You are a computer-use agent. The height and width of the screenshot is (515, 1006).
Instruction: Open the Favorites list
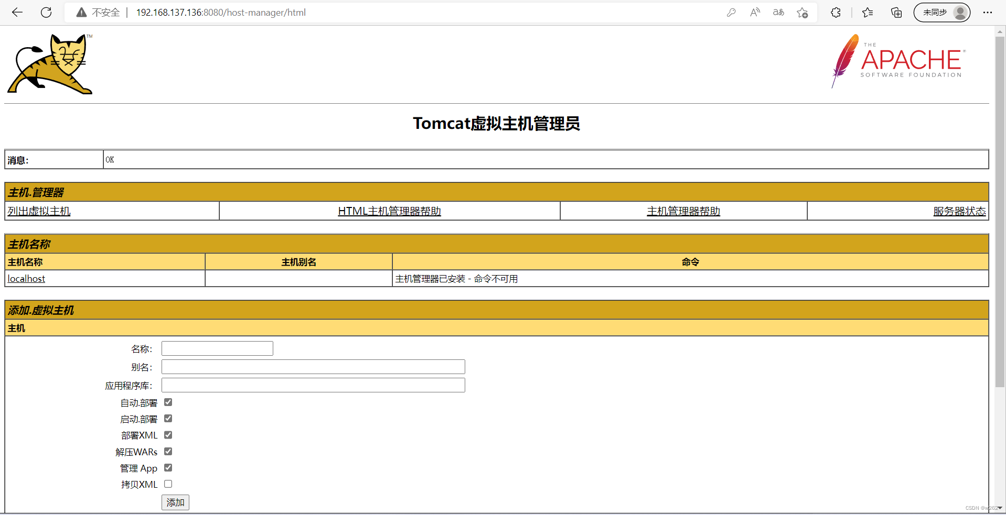click(868, 13)
